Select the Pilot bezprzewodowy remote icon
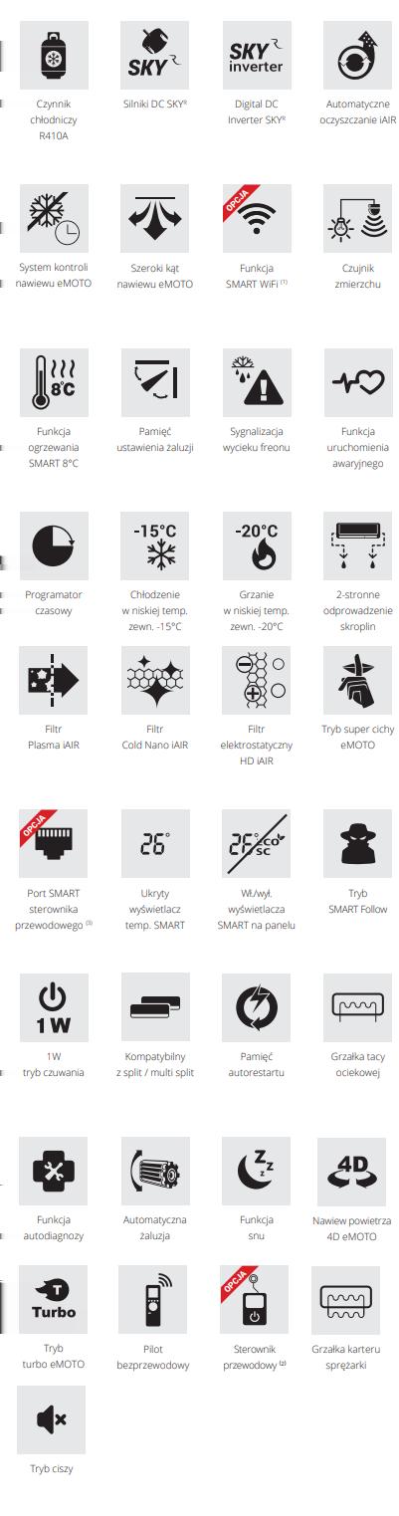The height and width of the screenshot is (1516, 399). coord(154,1299)
